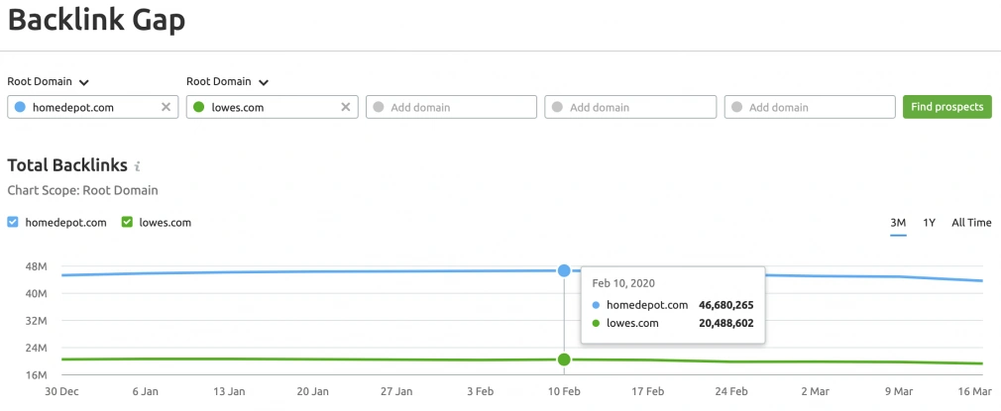Uncheck the homedepot.com chart checkbox
The image size is (1001, 411).
coord(13,222)
